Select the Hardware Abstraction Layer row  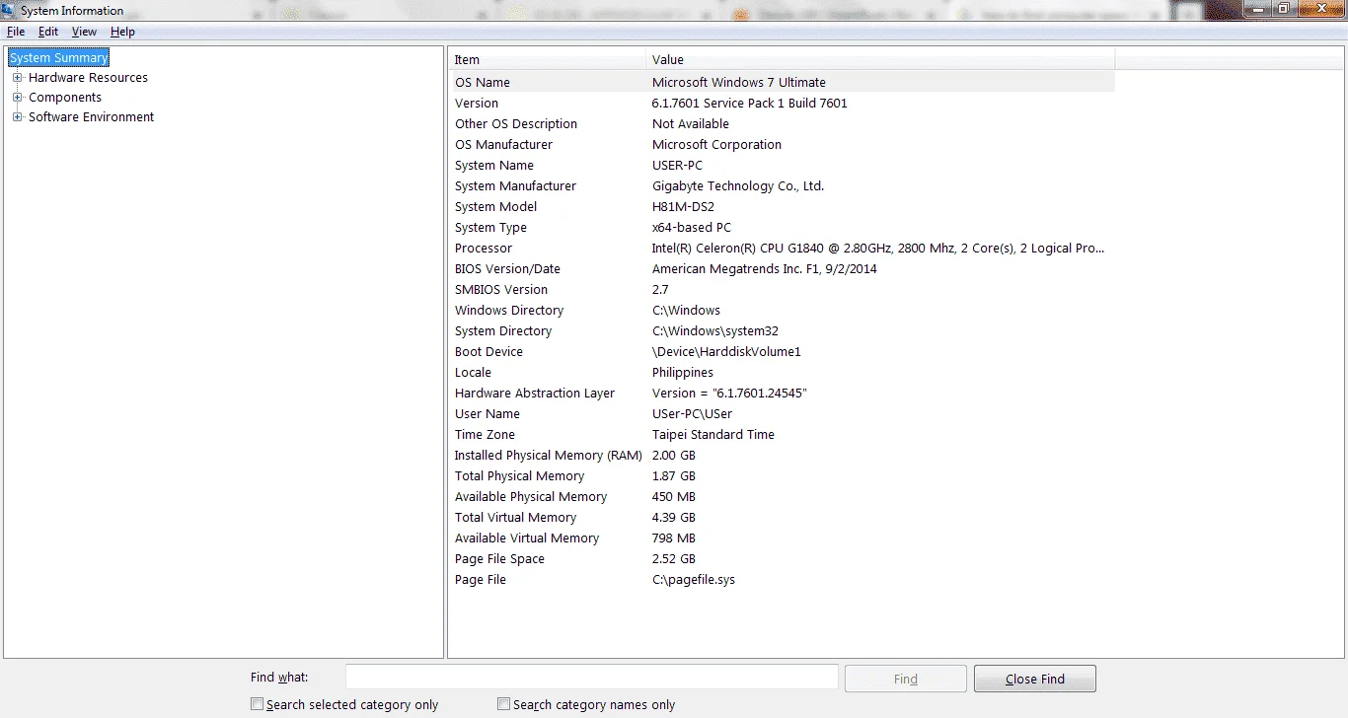783,394
